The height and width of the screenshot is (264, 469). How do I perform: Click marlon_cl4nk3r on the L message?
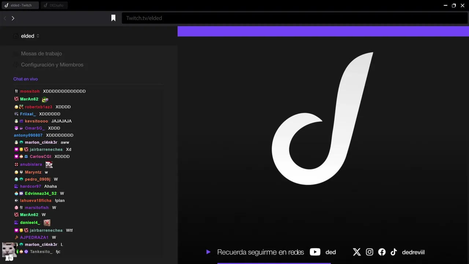(x=41, y=245)
